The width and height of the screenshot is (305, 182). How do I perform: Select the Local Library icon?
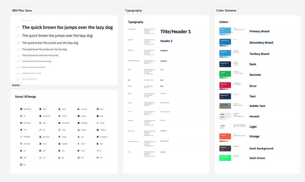(x=21, y=123)
